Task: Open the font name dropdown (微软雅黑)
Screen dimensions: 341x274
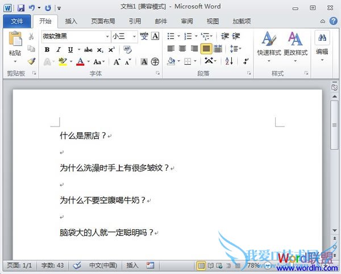Action: (107, 36)
